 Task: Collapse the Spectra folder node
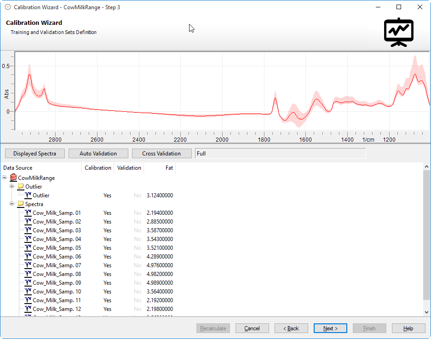pyautogui.click(x=12, y=204)
